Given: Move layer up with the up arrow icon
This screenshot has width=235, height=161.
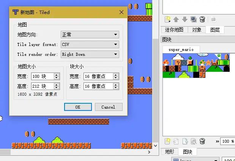Looking at the screenshot, I should [176, 19].
